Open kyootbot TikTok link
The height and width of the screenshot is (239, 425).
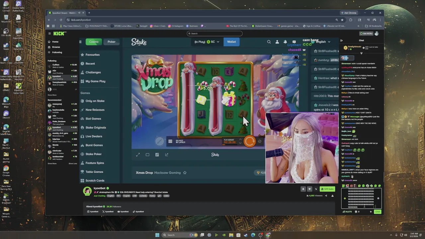pos(138,212)
